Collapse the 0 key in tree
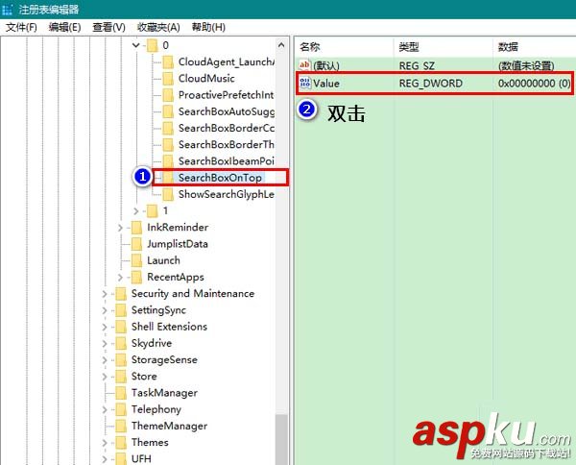 click(x=136, y=45)
